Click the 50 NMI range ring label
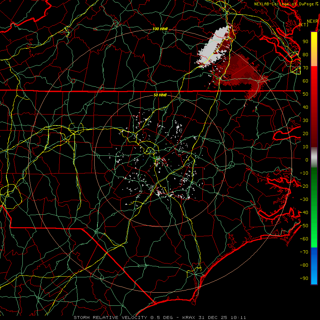The image size is (320, 320). coord(160,95)
